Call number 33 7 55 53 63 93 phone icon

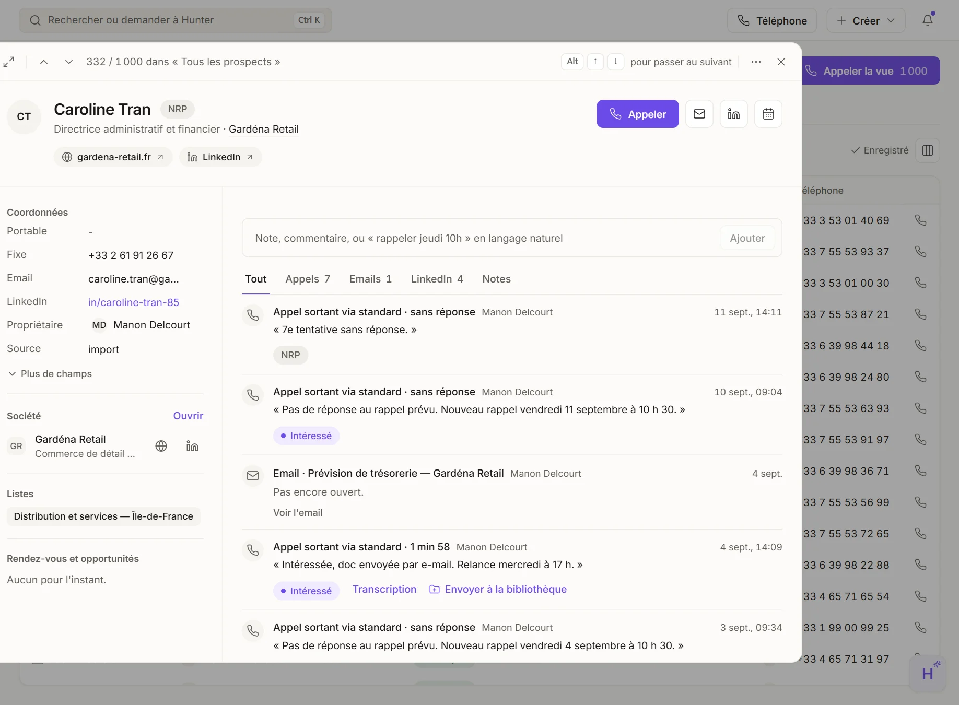click(921, 408)
